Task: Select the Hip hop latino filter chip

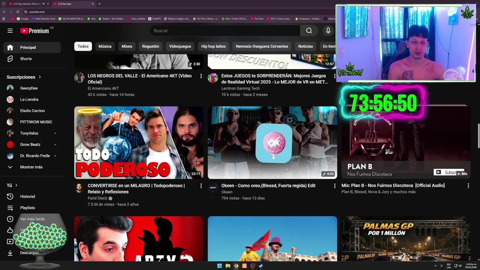Action: [x=213, y=46]
